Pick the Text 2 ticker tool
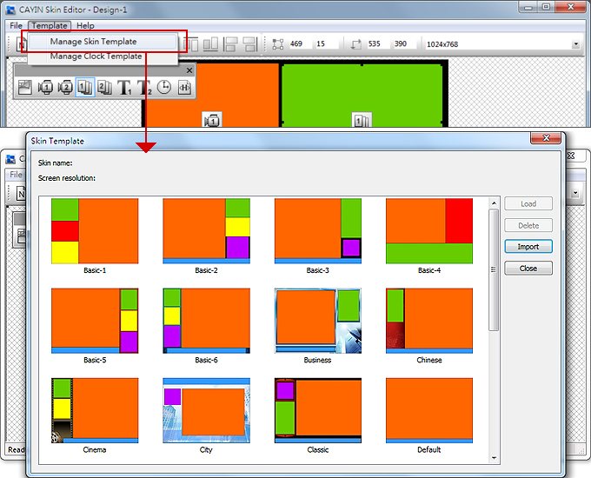The image size is (591, 478). coord(144,87)
